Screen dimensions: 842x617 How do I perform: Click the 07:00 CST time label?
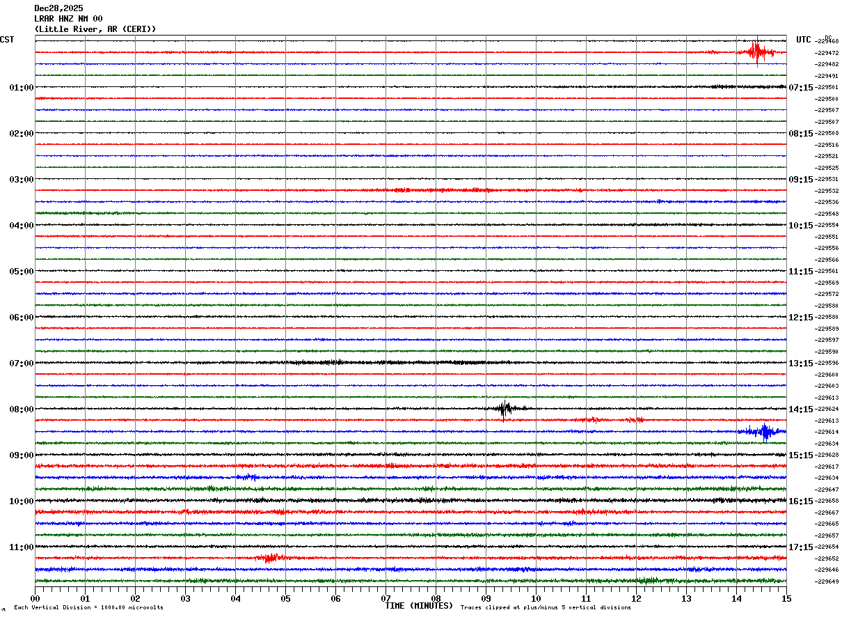click(22, 364)
